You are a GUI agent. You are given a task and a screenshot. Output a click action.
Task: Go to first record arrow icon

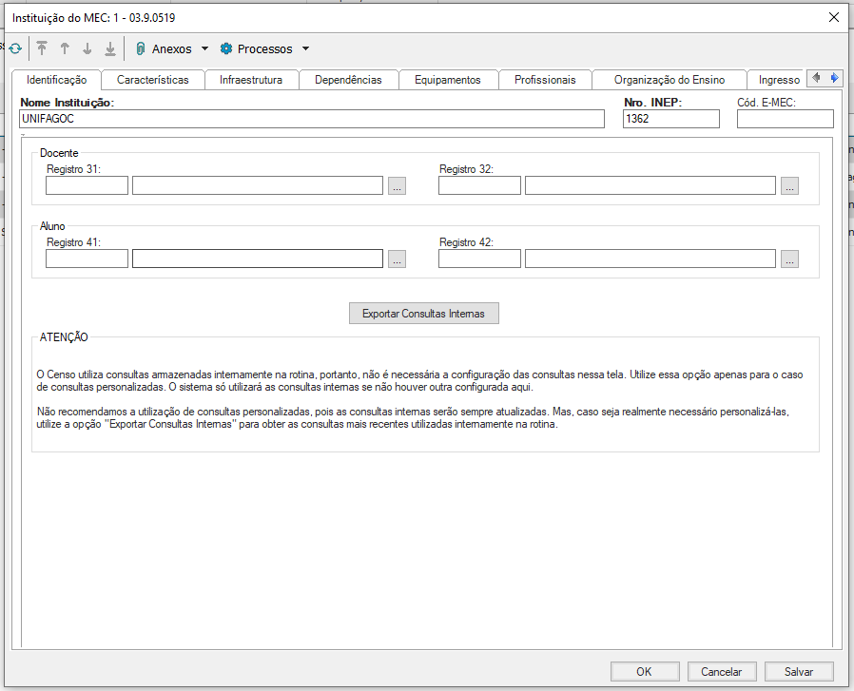(x=42, y=48)
